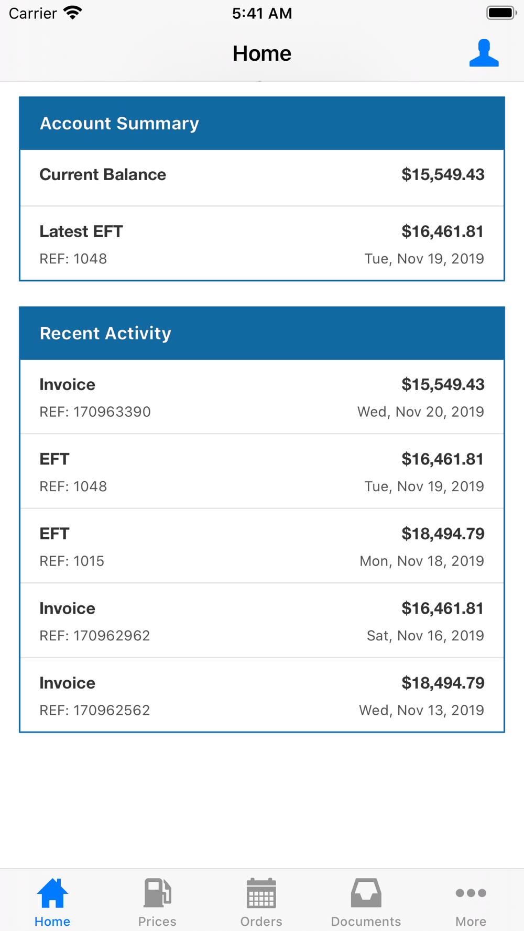
Task: Open the user profile icon
Action: [x=484, y=53]
